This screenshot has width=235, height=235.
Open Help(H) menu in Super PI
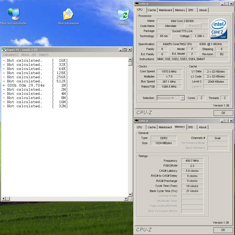pyautogui.click(x=44, y=55)
